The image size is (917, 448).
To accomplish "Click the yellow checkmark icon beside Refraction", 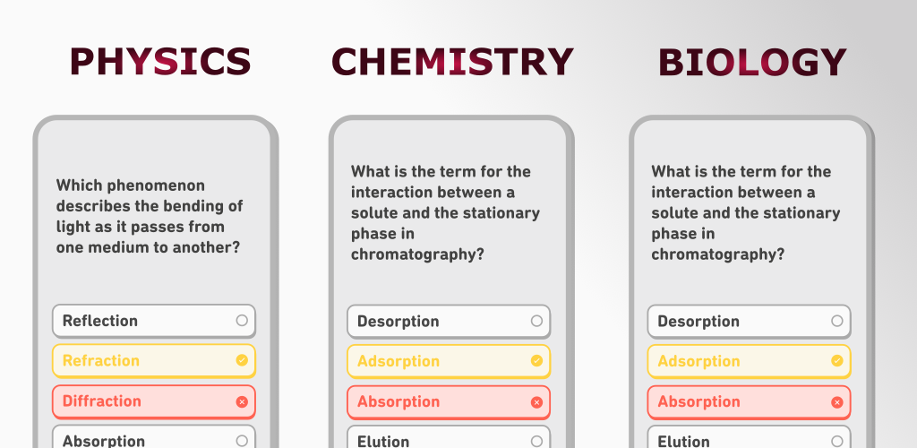I will [x=242, y=360].
